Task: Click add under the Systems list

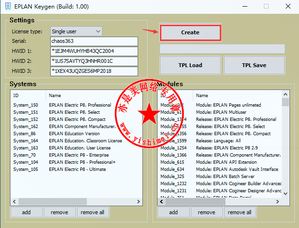Action: (26, 212)
